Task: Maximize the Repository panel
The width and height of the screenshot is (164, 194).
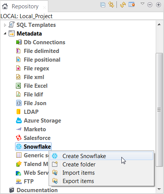Action: 158,5
